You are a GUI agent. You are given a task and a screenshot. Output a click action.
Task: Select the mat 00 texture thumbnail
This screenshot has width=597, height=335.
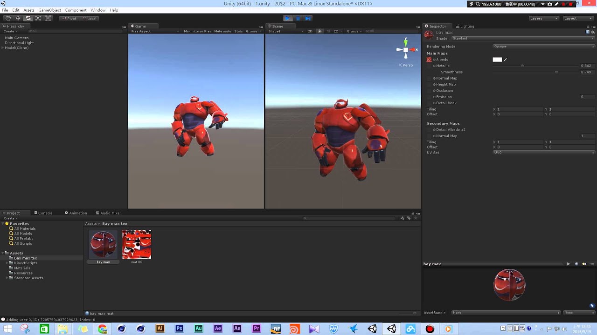pyautogui.click(x=137, y=244)
